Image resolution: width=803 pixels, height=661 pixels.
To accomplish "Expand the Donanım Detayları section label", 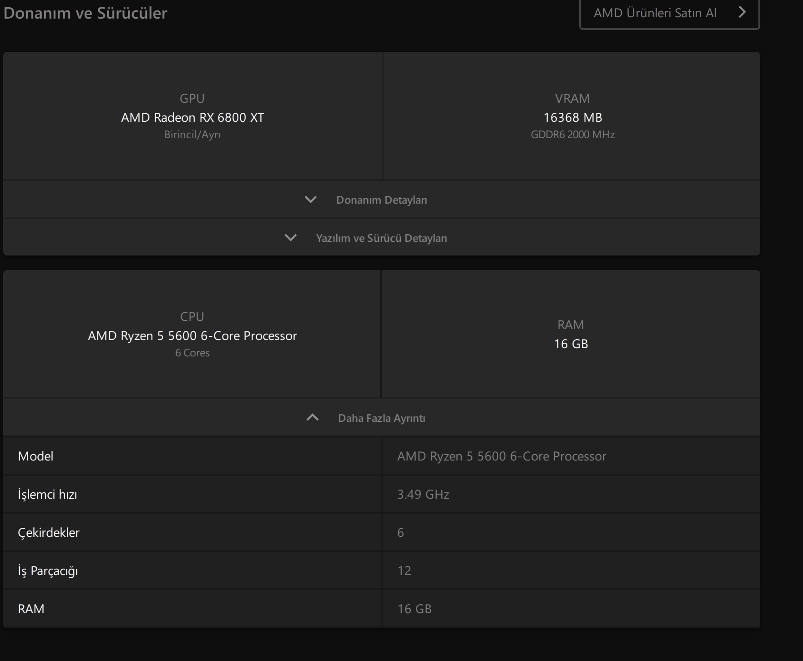I will tap(381, 200).
